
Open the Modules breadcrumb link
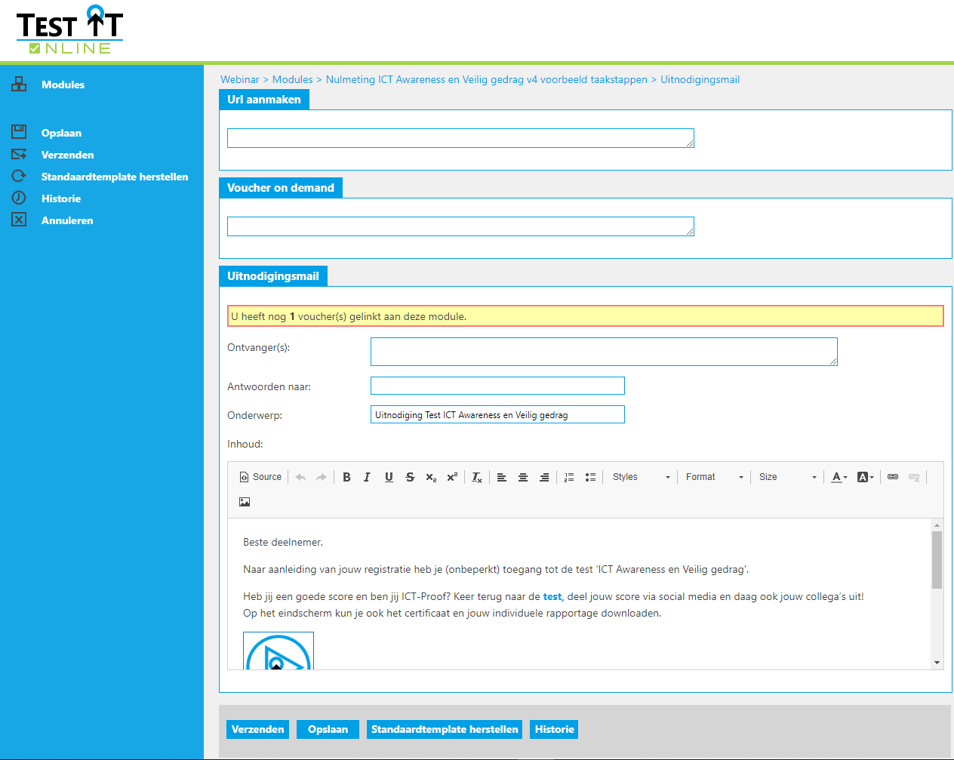click(x=292, y=79)
